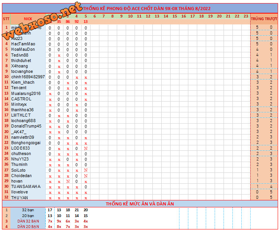Select nick 'HacTamMao'
Image resolution: width=280 pixels, height=231 pixels.
point(23,44)
